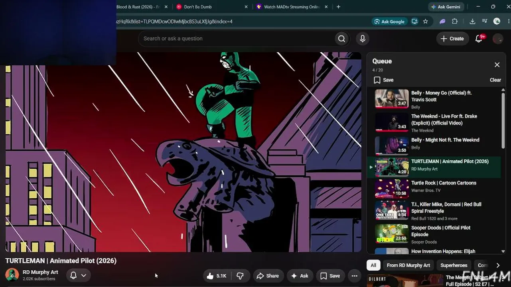The height and width of the screenshot is (287, 511).
Task: Close the Queue panel
Action: point(497,65)
